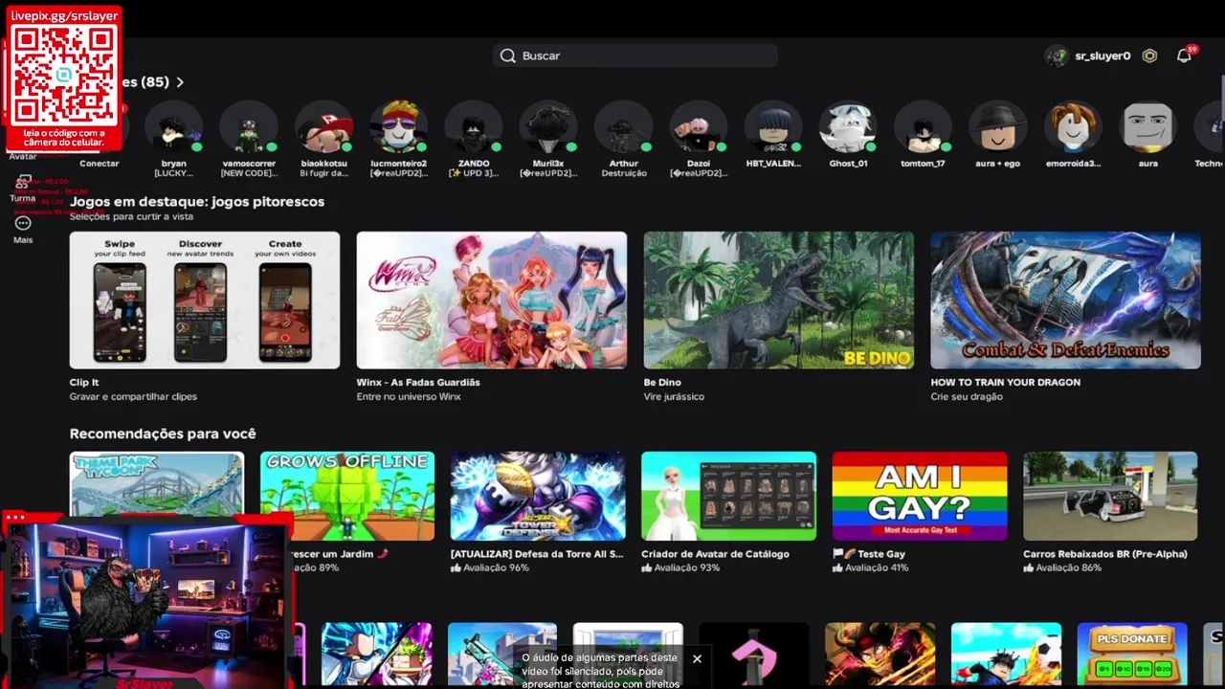This screenshot has width=1225, height=689.
Task: Open biaokkotsu's friend avatar
Action: (x=323, y=126)
